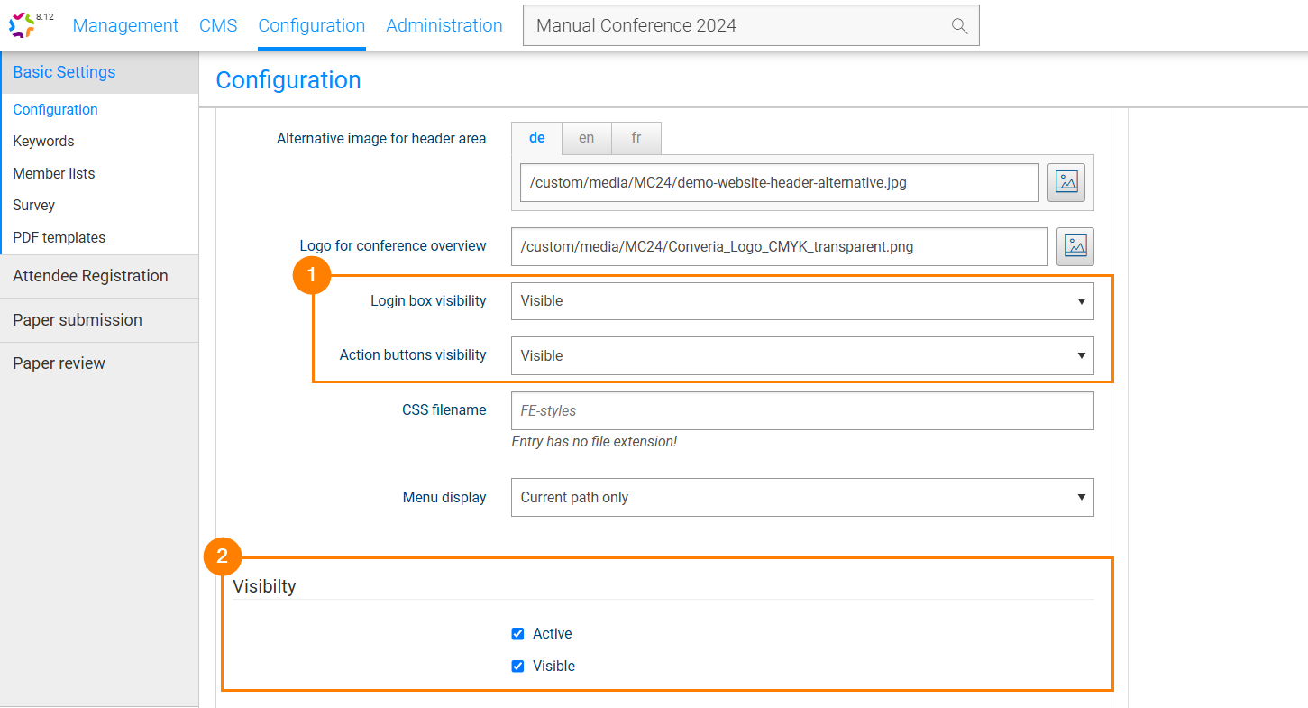Uncheck the Active checkbox
Image resolution: width=1308 pixels, height=708 pixels.
tap(517, 634)
